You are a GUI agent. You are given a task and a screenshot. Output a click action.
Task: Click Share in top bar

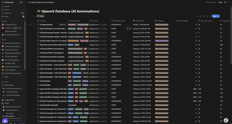pyautogui.click(x=220, y=2)
